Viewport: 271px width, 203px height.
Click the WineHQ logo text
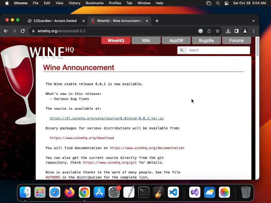(x=52, y=52)
